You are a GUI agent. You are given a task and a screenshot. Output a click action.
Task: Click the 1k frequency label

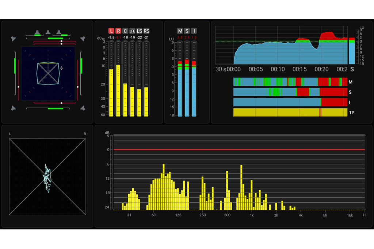point(252,215)
